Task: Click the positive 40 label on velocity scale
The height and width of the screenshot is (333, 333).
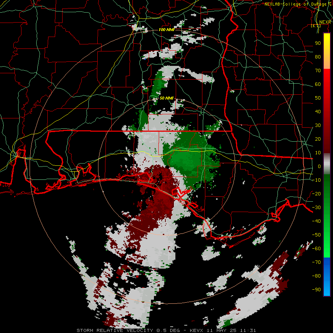Action: 318,111
